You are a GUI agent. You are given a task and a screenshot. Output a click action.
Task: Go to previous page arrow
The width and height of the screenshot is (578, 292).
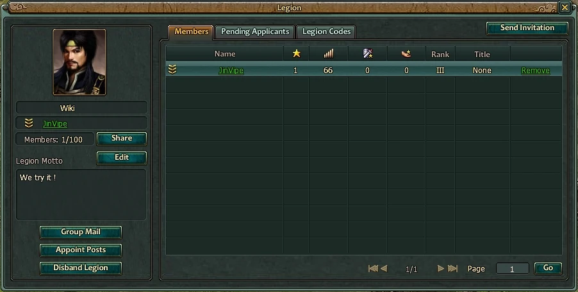point(384,268)
